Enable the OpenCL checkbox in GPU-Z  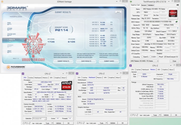142,57
